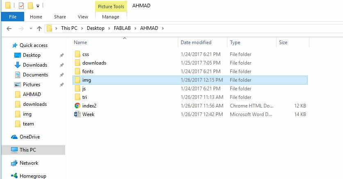Viewport: 343px width, 179px height.
Task: Open the Share ribbon tab
Action: coord(60,17)
